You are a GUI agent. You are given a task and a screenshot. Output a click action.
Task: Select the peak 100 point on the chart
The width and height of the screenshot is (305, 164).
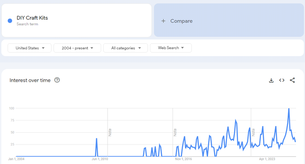pos(289,109)
